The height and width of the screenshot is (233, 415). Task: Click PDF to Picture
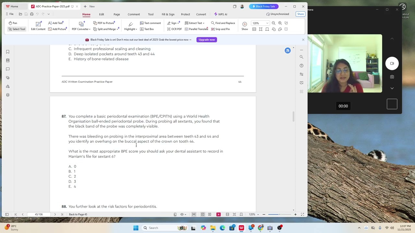coord(104,23)
